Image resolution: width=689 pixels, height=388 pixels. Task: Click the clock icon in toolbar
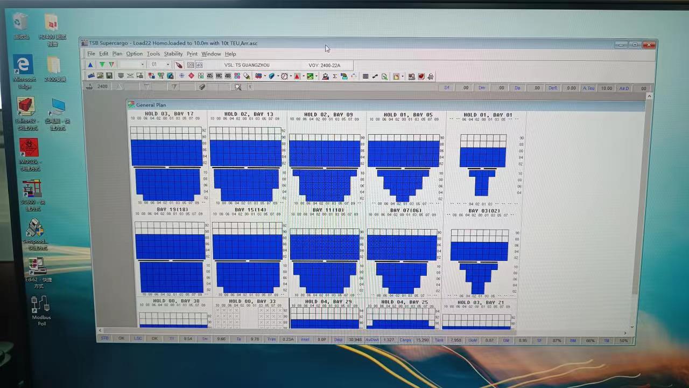[x=284, y=77]
